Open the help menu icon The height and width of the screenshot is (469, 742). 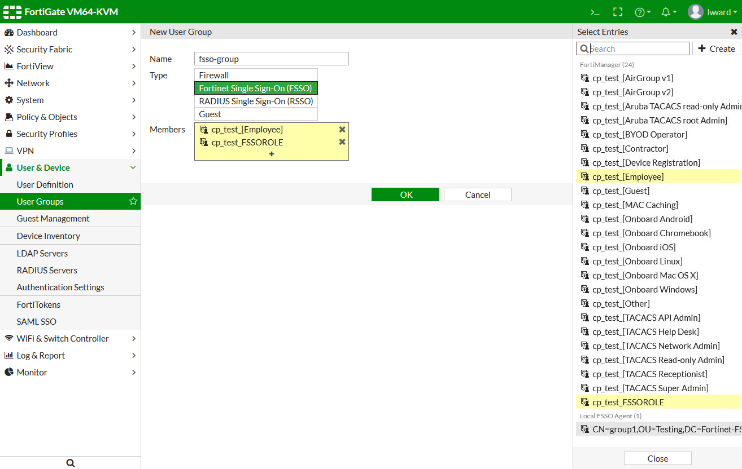[x=643, y=12]
